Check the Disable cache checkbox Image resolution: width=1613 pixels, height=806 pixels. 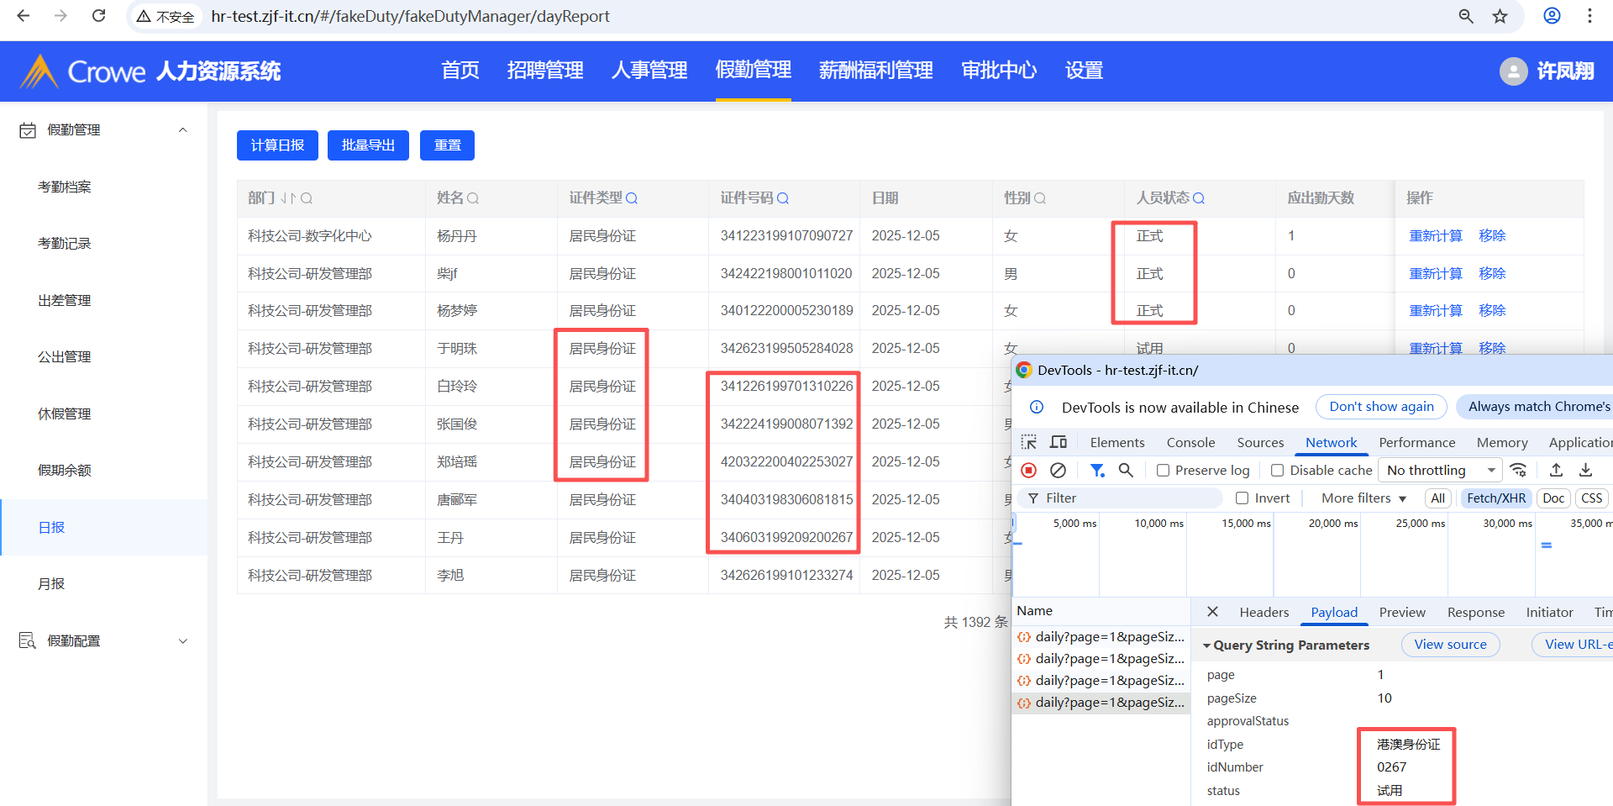point(1278,471)
